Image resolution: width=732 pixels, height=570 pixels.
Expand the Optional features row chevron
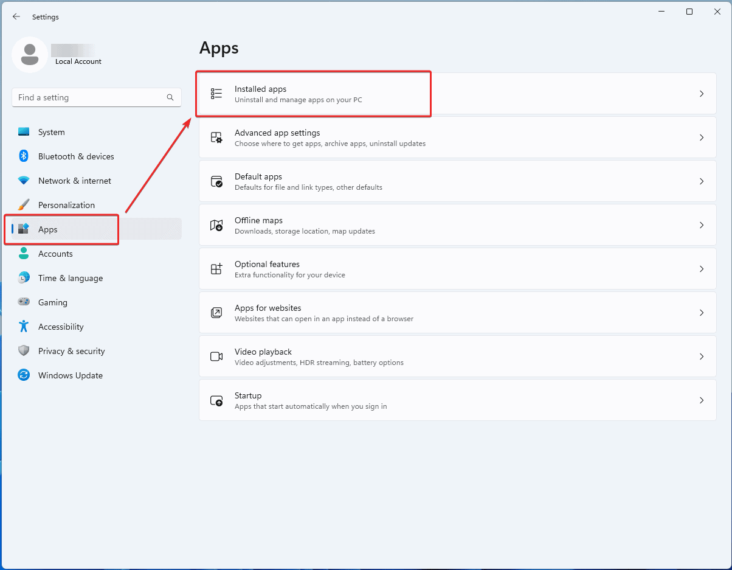[x=702, y=269]
